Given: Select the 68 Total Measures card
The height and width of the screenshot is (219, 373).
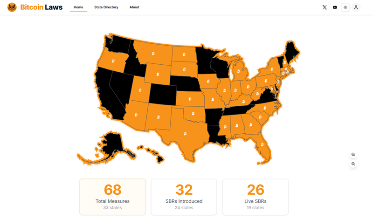Looking at the screenshot, I should pyautogui.click(x=112, y=197).
